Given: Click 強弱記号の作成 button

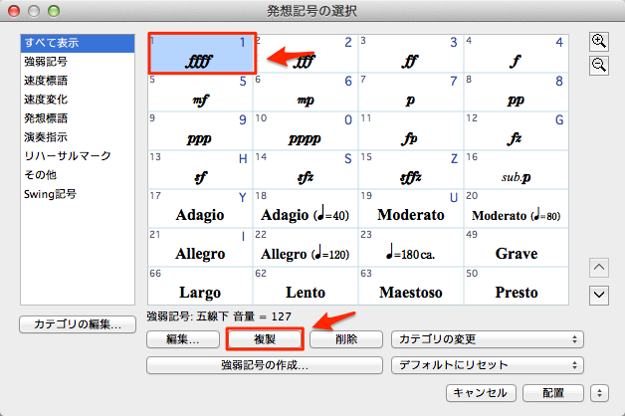Looking at the screenshot, I should 265,365.
